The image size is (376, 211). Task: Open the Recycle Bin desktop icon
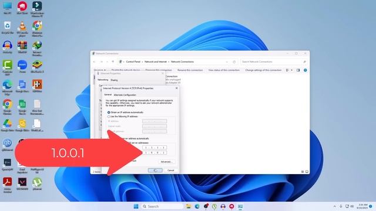click(x=8, y=28)
